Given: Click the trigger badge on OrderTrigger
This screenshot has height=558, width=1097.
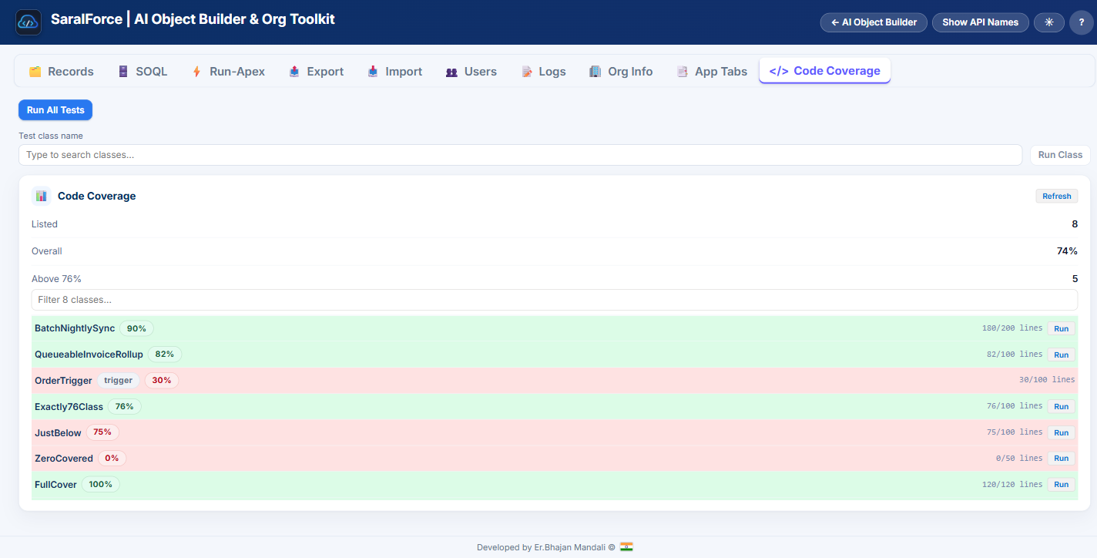Looking at the screenshot, I should 118,381.
